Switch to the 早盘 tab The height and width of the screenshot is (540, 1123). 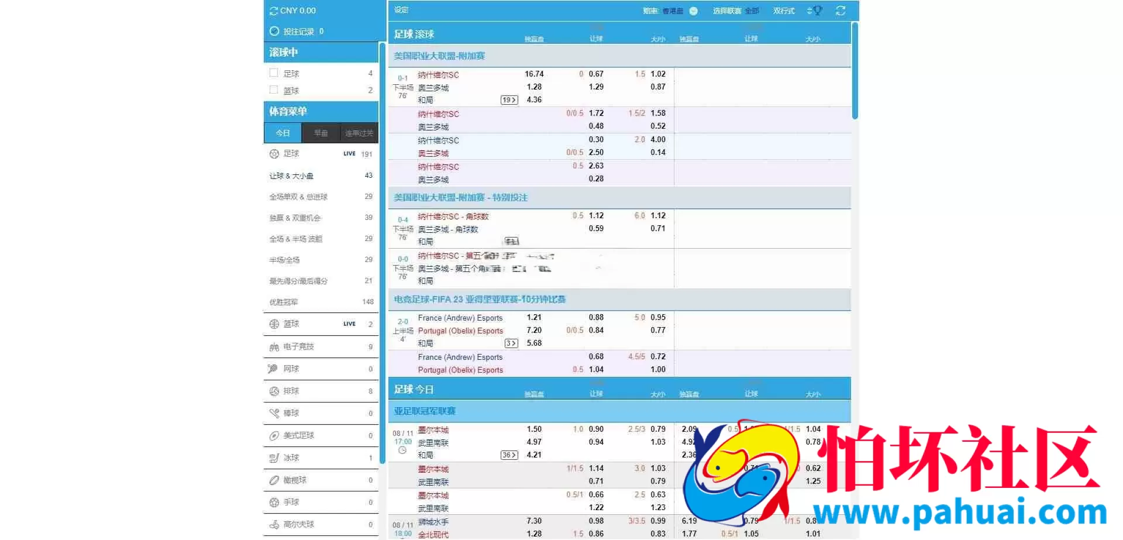321,133
